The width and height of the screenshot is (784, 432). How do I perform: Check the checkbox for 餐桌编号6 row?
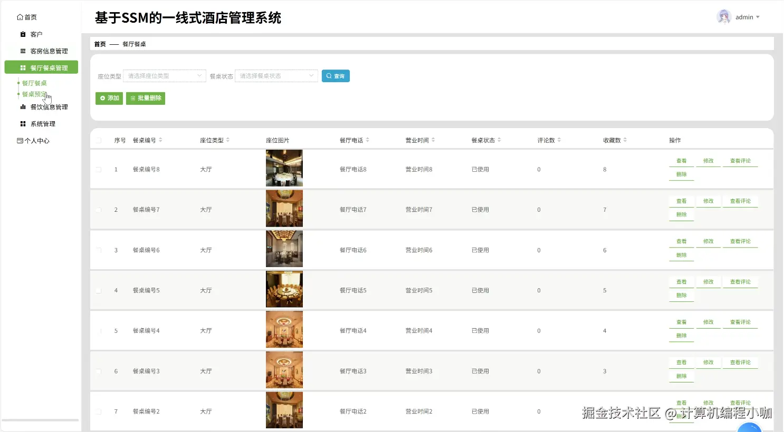[99, 250]
